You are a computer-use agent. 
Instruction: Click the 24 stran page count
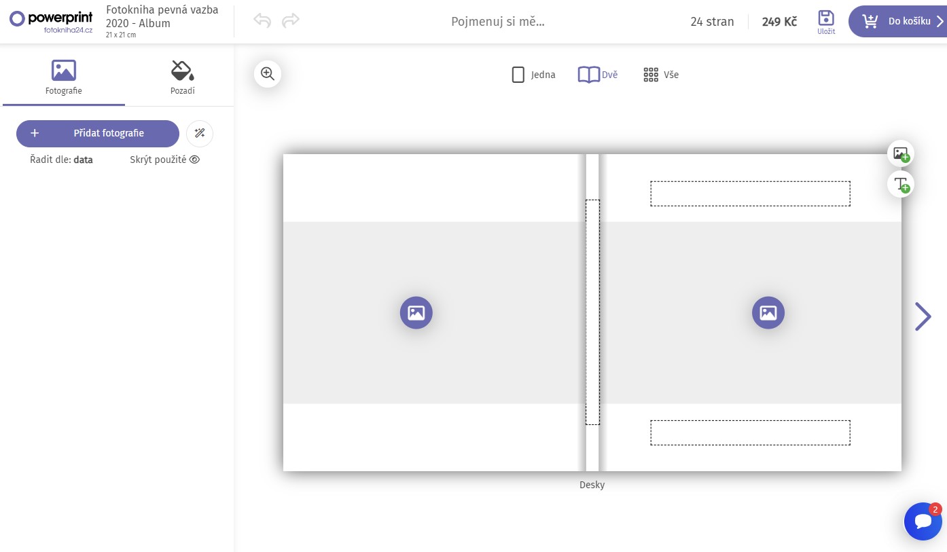712,22
